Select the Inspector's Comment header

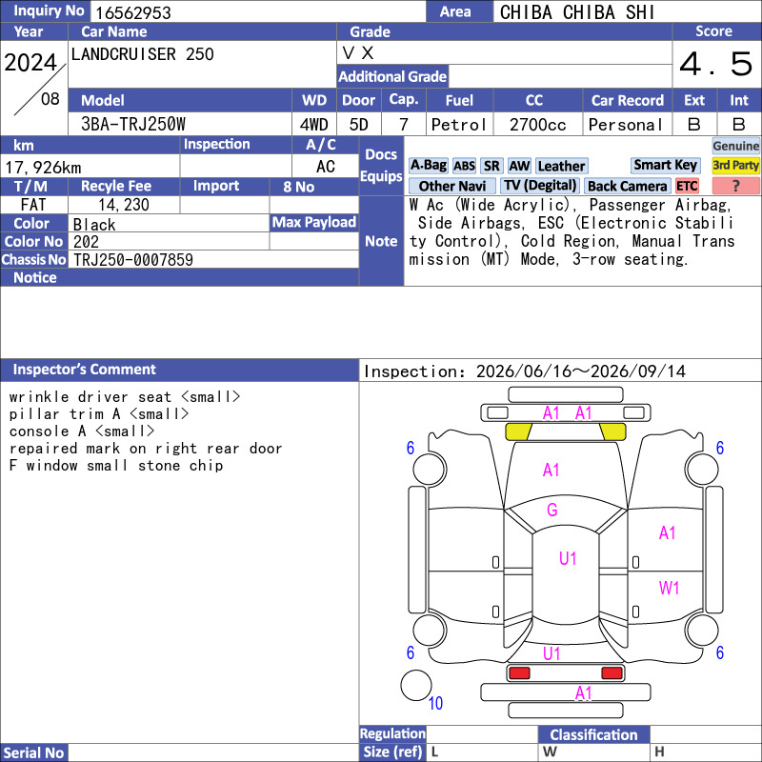pyautogui.click(x=179, y=370)
